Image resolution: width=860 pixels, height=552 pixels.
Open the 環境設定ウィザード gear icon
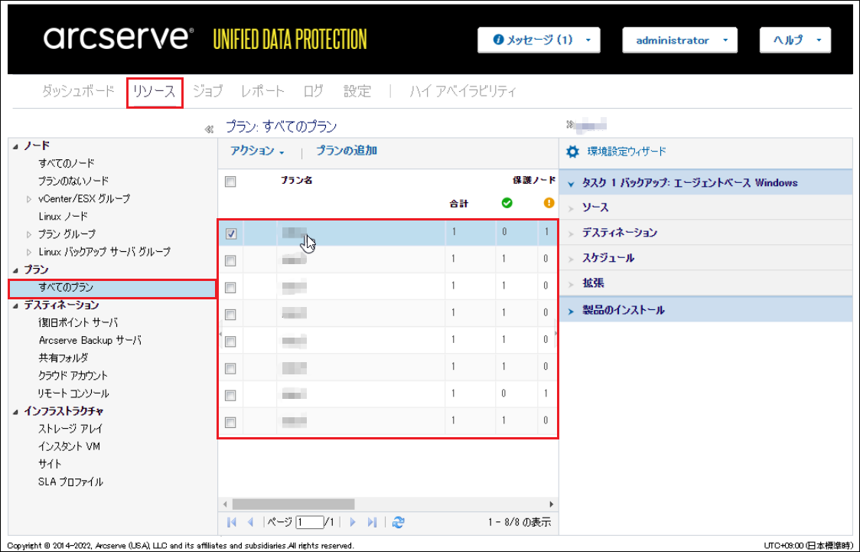coord(572,152)
